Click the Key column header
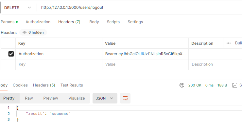This screenshot has height=126, width=242. (x=22, y=43)
